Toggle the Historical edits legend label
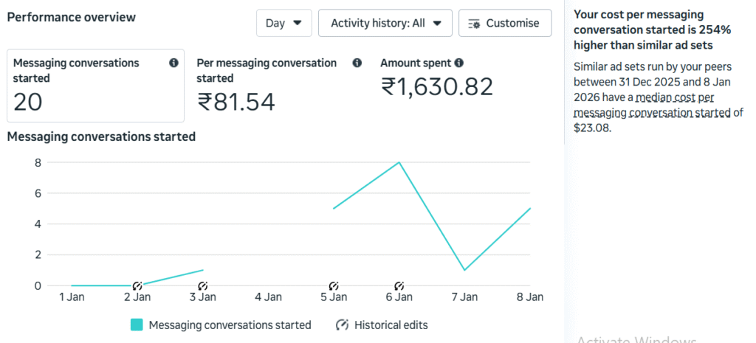This screenshot has height=343, width=756. [x=391, y=325]
